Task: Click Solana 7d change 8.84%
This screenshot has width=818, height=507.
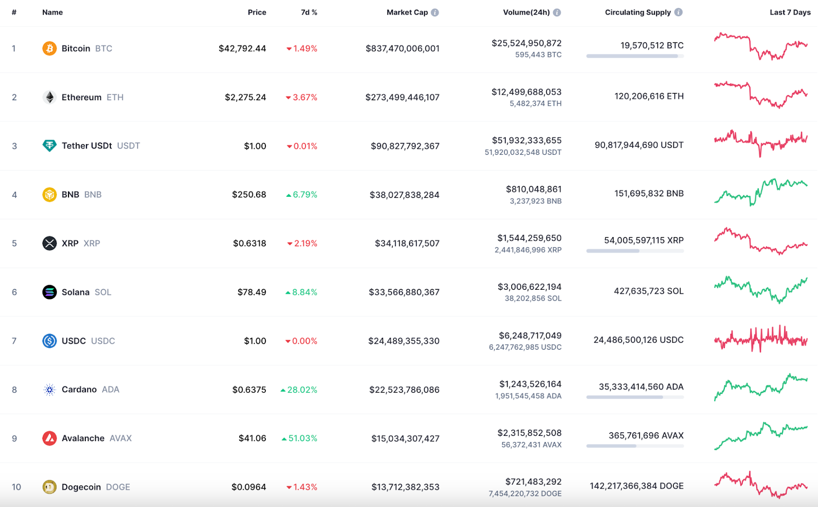Action: tap(302, 292)
